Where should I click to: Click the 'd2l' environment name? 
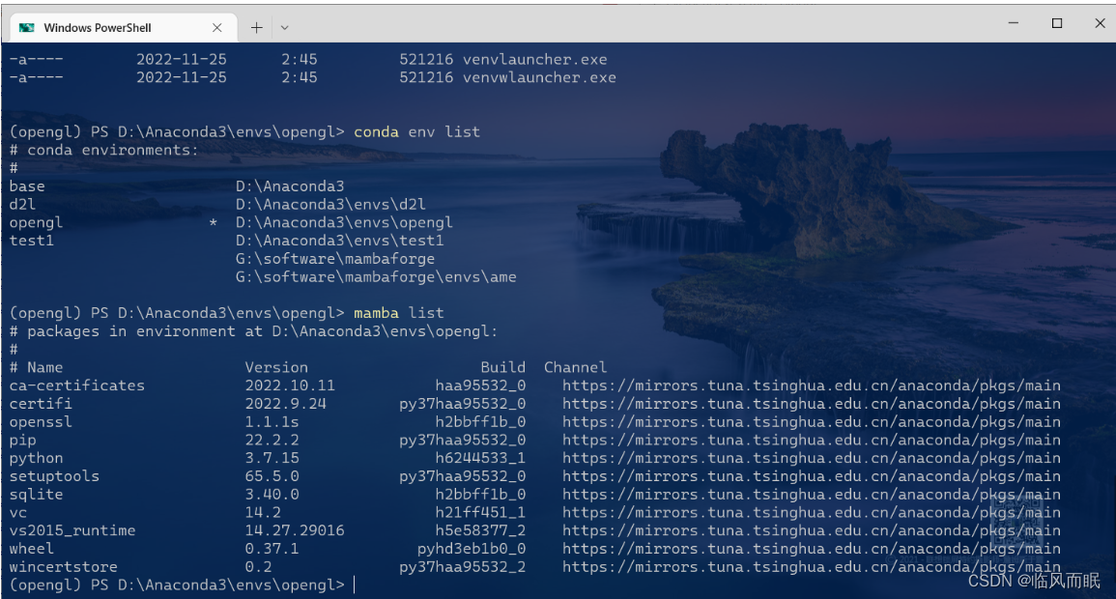(x=22, y=204)
